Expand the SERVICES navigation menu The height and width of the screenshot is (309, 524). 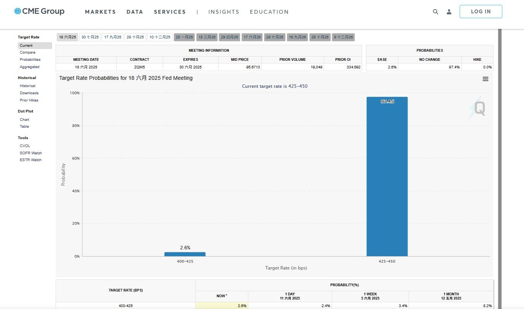[x=170, y=12]
